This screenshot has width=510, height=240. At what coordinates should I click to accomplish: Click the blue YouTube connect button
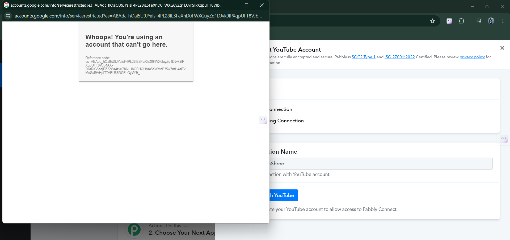click(284, 195)
